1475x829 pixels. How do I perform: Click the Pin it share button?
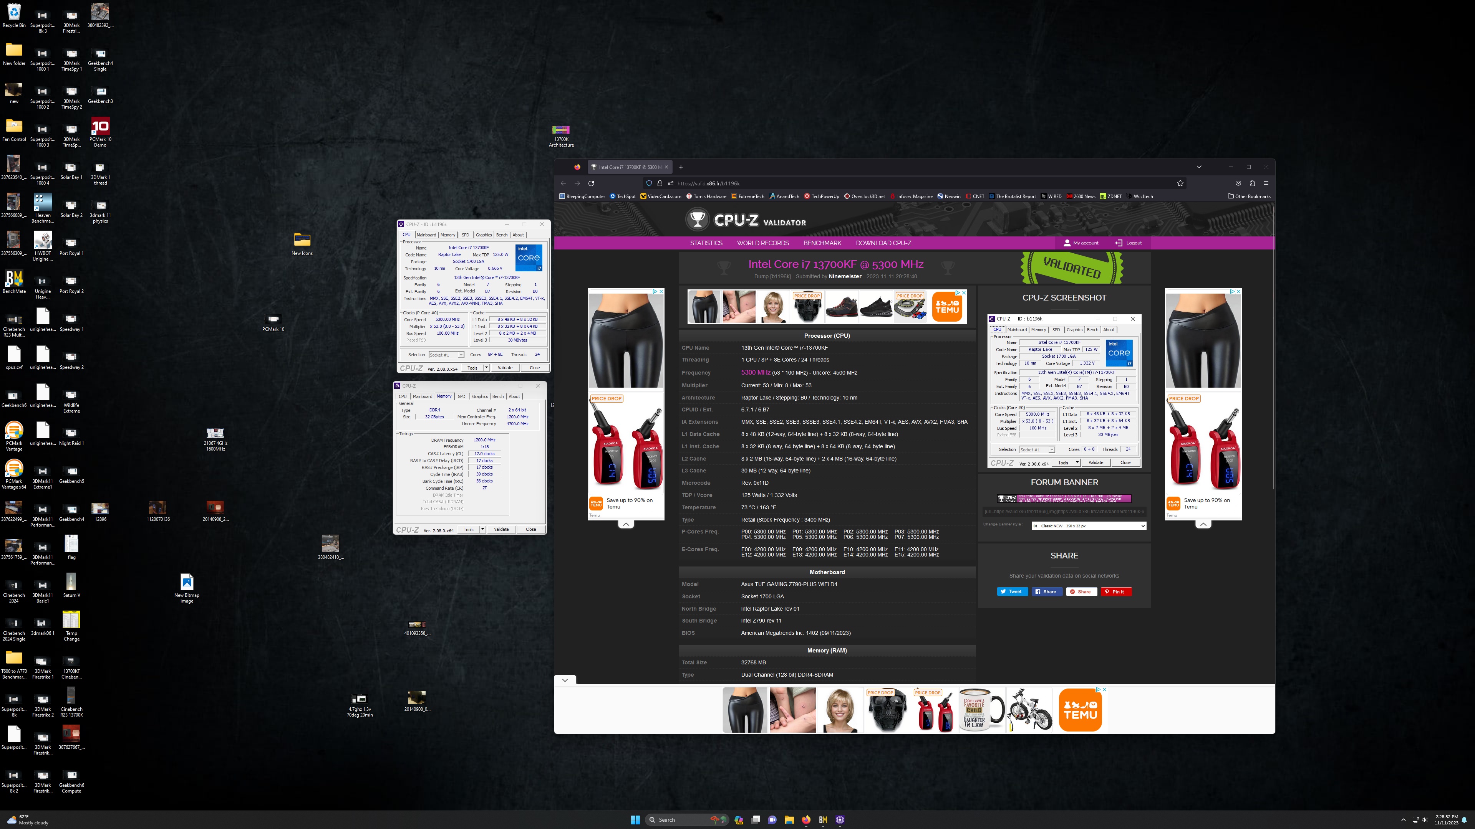1116,591
